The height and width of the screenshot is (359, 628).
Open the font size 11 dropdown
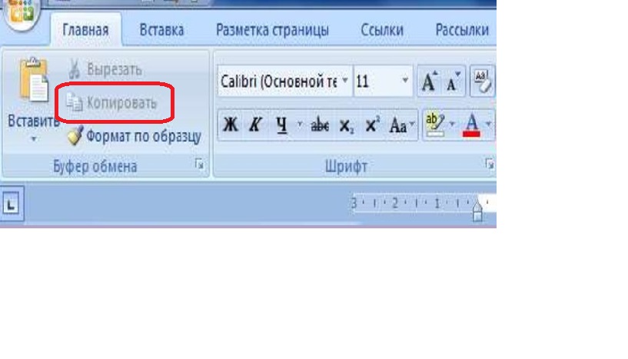(x=406, y=81)
